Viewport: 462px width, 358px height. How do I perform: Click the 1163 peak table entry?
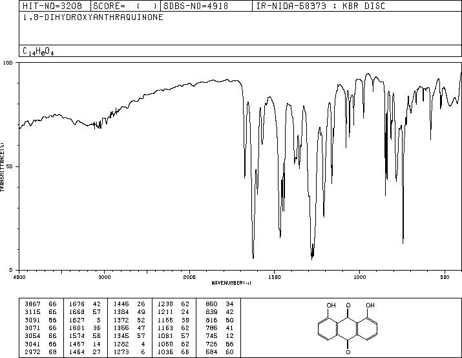[x=173, y=328]
